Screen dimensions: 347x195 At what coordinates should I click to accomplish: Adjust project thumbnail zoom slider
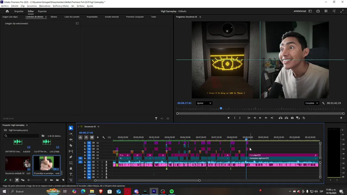coord(28,180)
